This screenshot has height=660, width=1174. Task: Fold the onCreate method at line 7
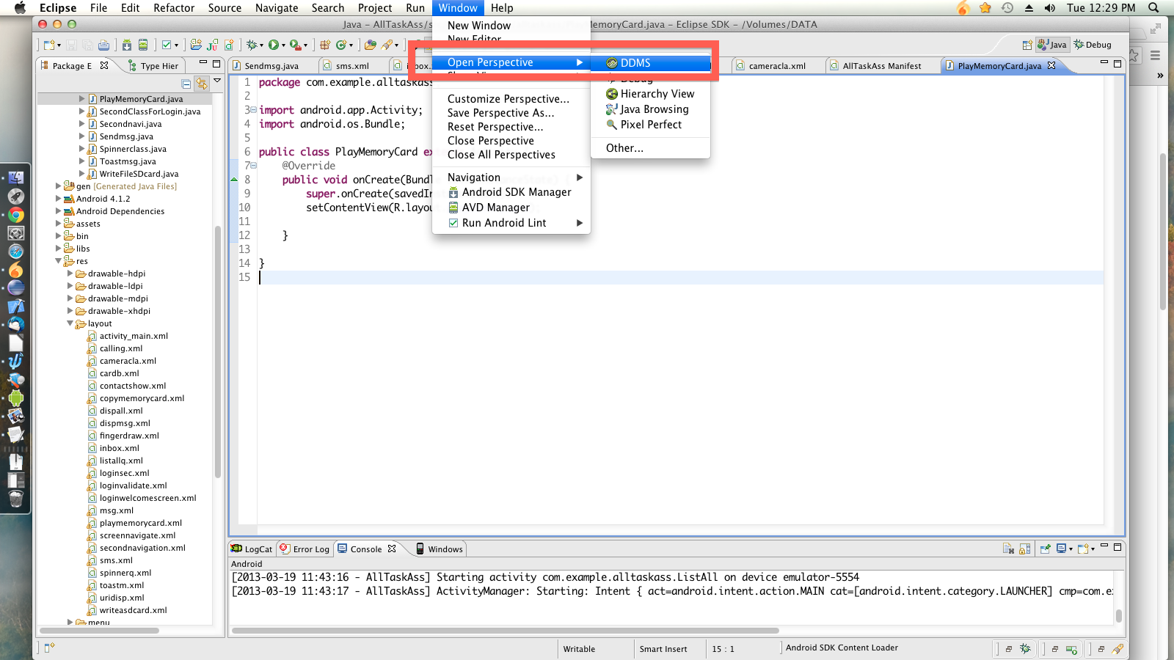pos(254,166)
